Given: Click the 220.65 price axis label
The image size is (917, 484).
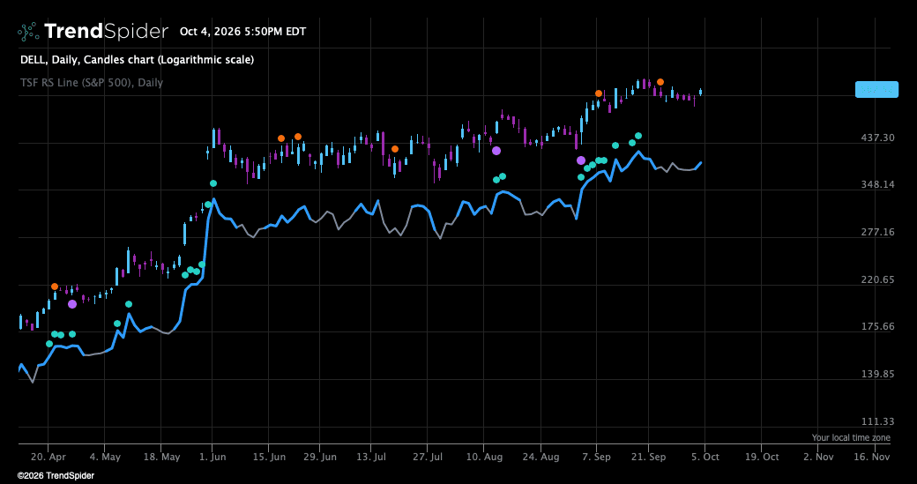Looking at the screenshot, I should (x=879, y=279).
